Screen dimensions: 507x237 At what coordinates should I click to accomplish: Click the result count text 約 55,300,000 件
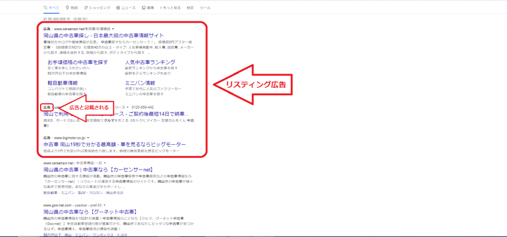point(56,19)
